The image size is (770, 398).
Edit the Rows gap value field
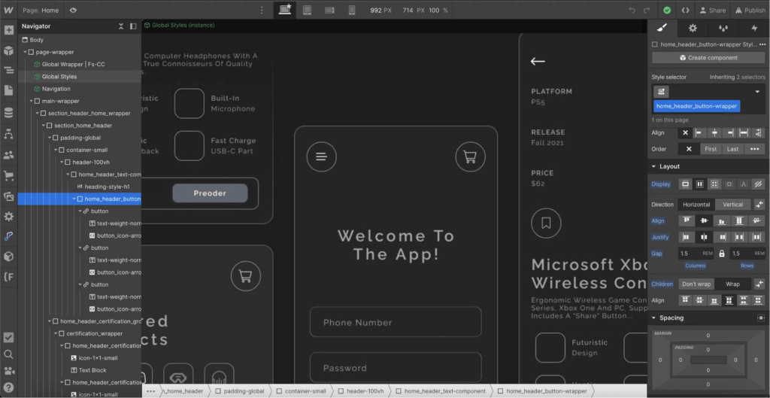point(747,254)
